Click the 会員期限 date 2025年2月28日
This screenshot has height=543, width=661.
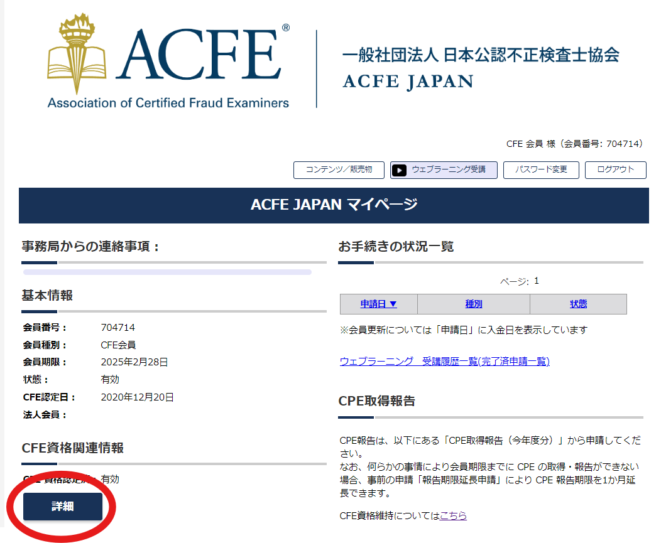pos(134,362)
